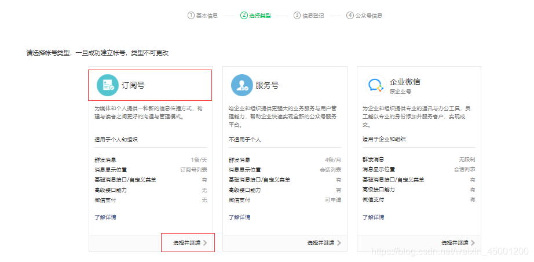Click 会话列表 value in 企业微信 card
The width and height of the screenshot is (534, 262).
click(x=464, y=169)
